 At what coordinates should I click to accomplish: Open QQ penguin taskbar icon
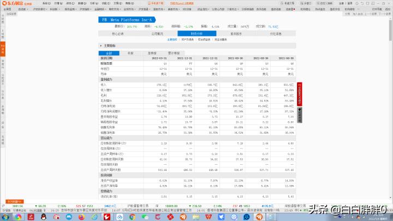[x=43, y=217]
